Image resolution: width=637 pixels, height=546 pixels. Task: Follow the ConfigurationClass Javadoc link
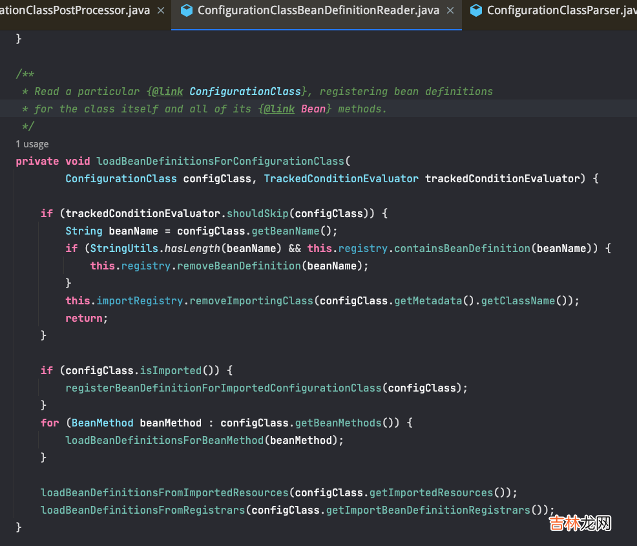[x=245, y=91]
